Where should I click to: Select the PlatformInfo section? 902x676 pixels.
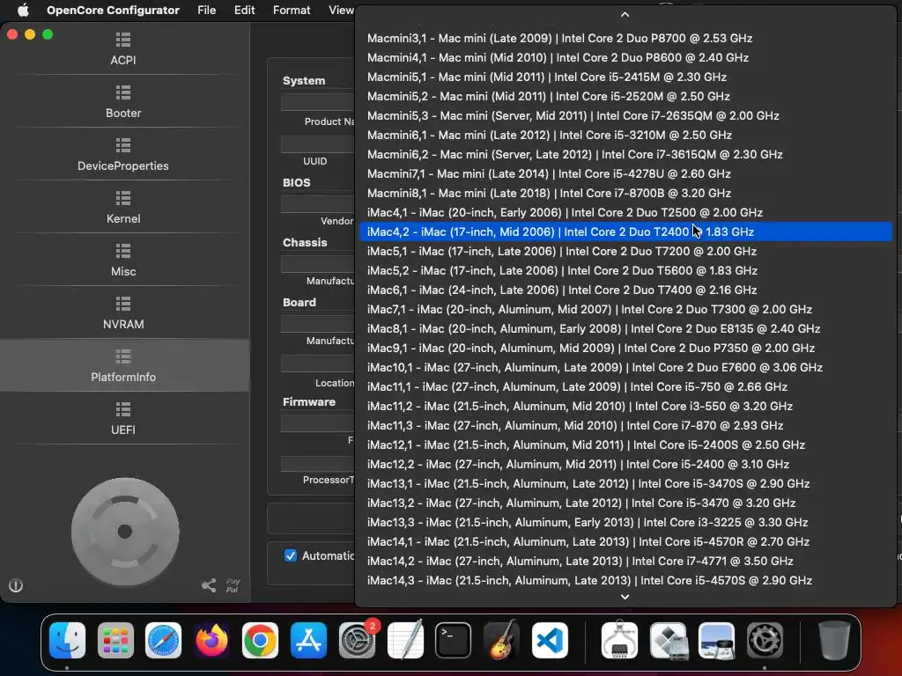click(123, 365)
